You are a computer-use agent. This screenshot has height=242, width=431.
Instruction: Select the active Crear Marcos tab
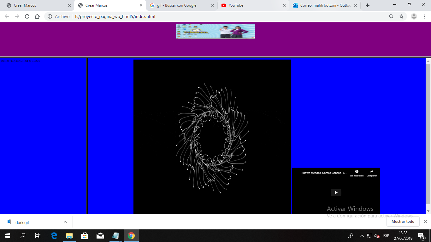click(110, 5)
